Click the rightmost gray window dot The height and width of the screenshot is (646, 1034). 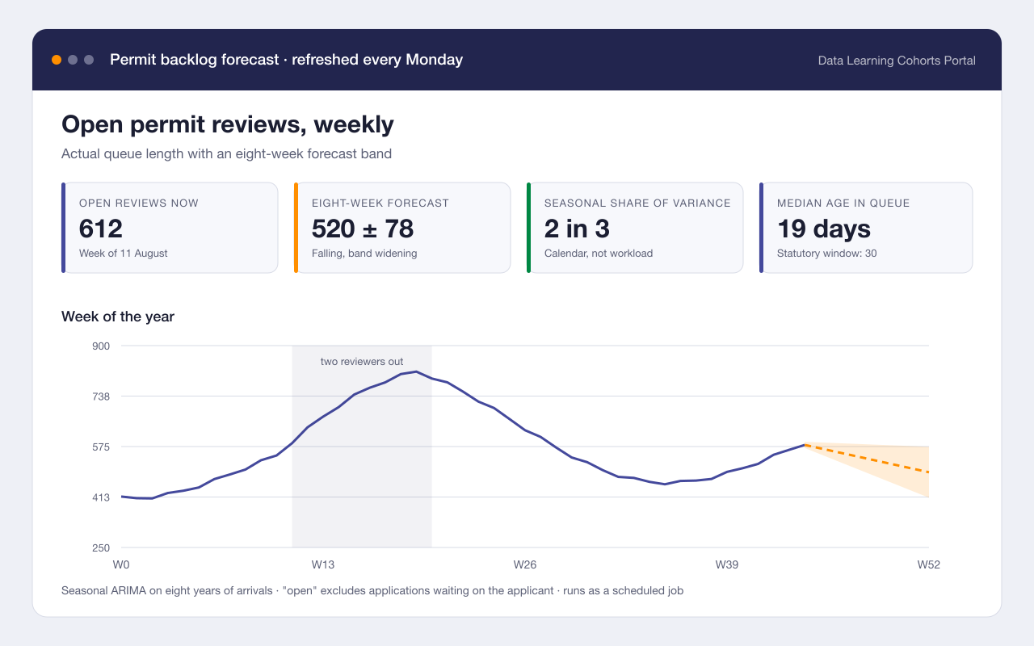click(x=89, y=60)
